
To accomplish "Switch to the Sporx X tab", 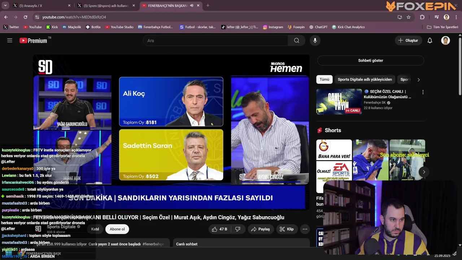I will coord(106,5).
